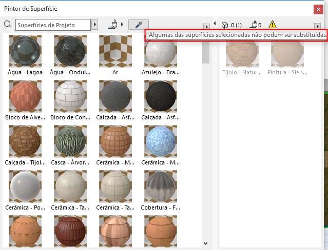Expand the right panel end arrow
Screen dimensions: 328x250
(x=317, y=26)
